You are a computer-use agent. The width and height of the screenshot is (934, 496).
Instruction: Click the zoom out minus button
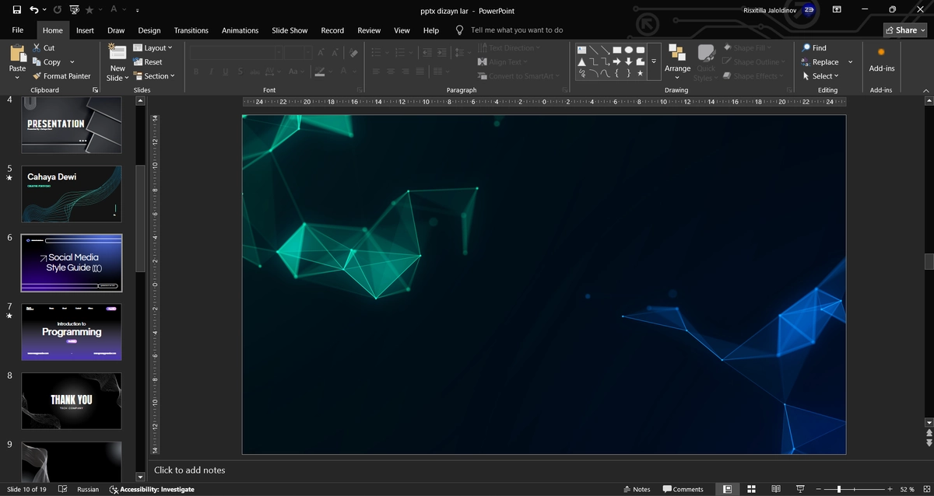click(x=817, y=489)
